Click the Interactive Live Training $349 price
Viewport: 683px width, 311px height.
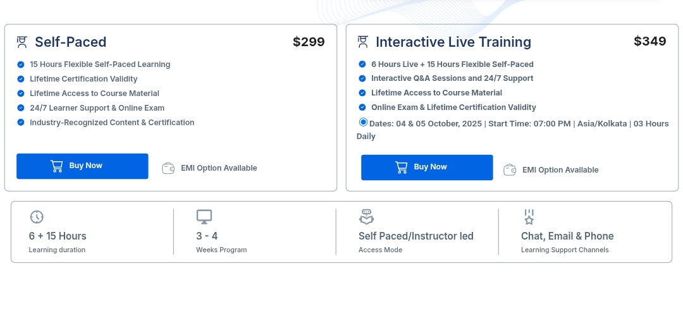point(649,42)
